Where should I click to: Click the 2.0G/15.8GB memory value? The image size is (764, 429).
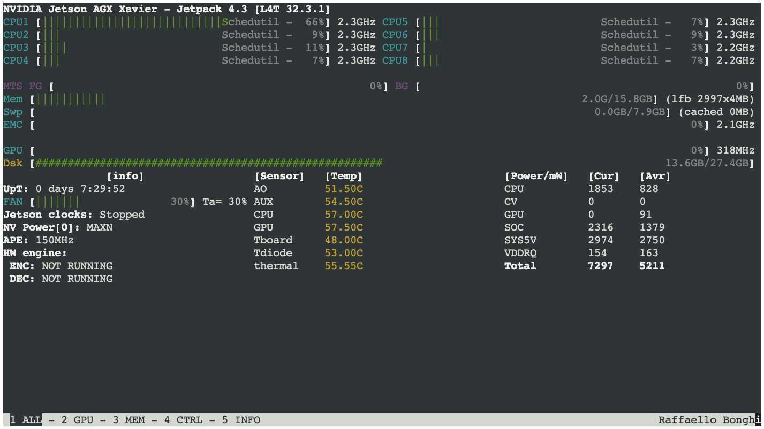coord(616,99)
